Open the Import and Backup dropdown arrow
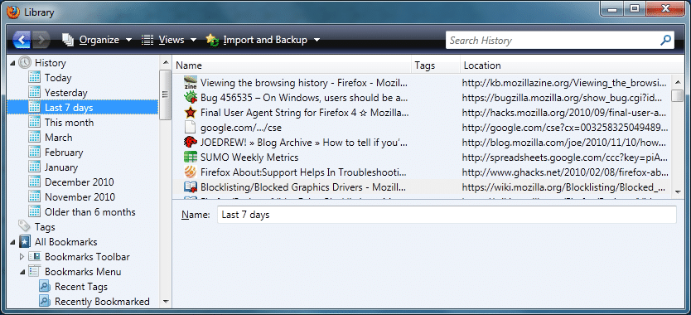This screenshot has width=691, height=315. tap(317, 41)
